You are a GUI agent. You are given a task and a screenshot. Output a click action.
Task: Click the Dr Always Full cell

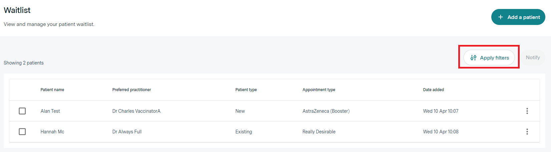[127, 132]
